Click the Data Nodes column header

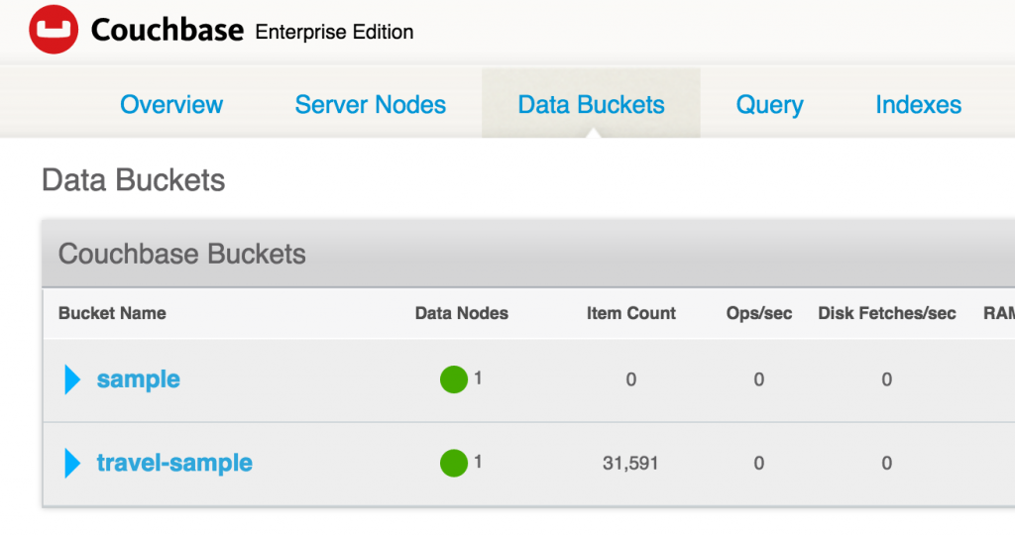coord(462,313)
